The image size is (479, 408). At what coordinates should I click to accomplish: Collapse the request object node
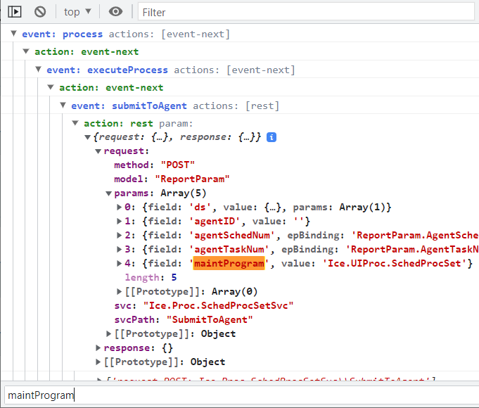coord(98,151)
